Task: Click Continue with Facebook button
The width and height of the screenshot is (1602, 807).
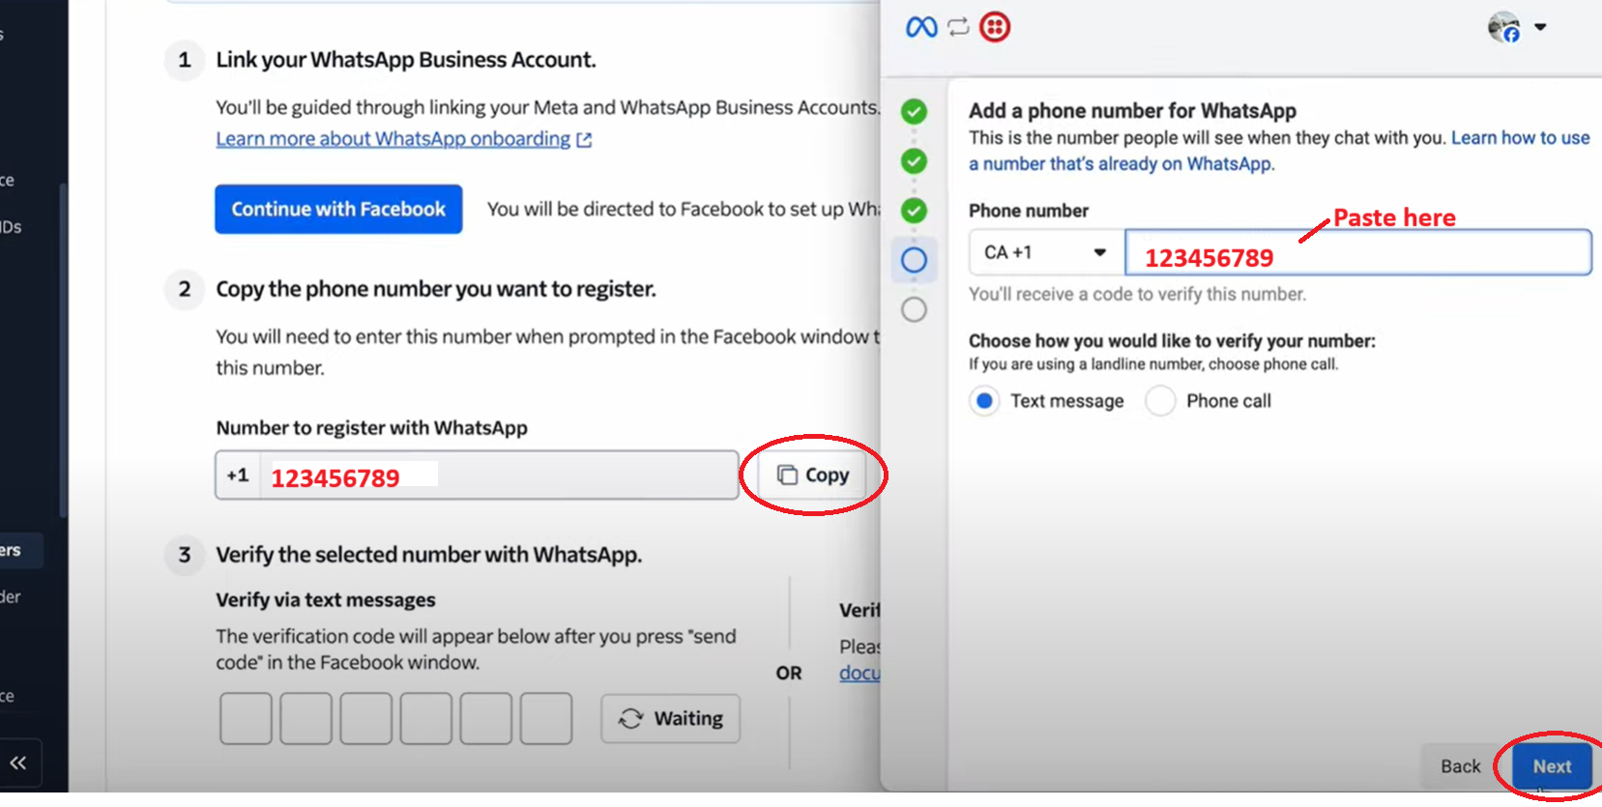Action: [x=338, y=209]
